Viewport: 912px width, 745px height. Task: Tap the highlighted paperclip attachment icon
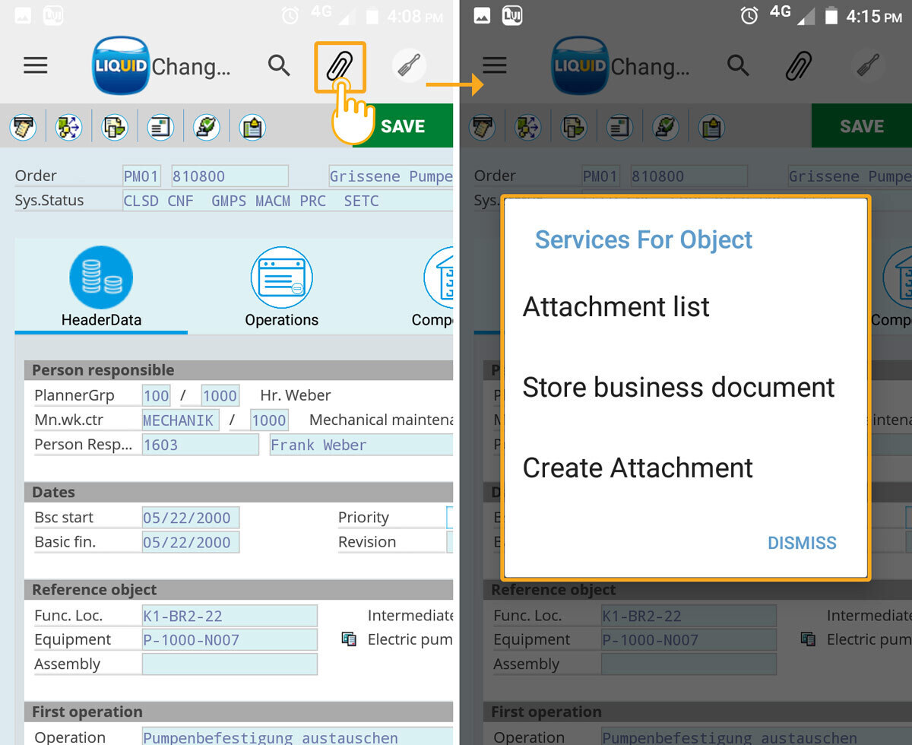coord(340,66)
